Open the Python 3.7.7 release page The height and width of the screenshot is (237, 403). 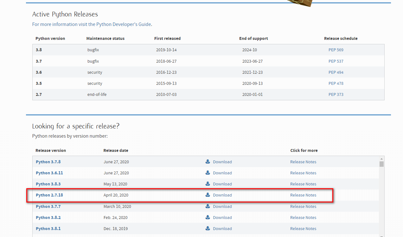[48, 206]
